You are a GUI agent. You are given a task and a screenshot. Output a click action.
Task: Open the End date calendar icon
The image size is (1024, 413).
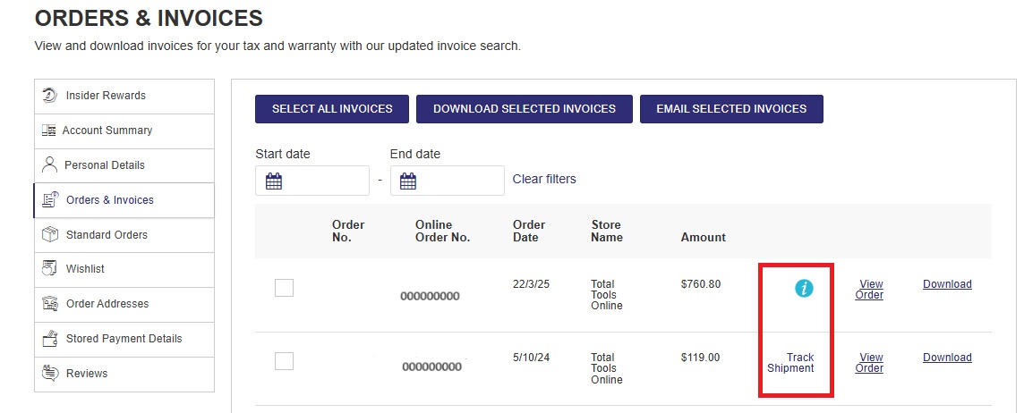click(408, 181)
